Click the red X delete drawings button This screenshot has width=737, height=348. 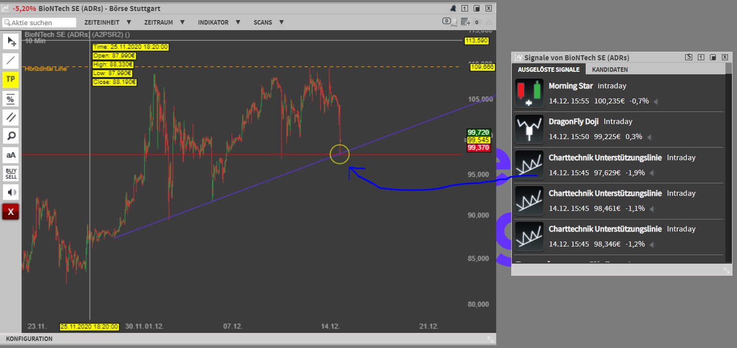pos(11,212)
